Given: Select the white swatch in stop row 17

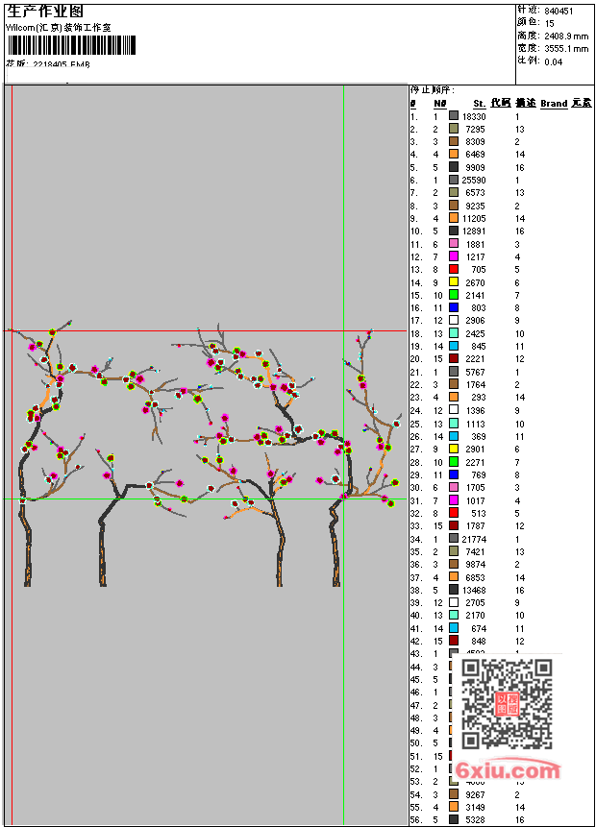Looking at the screenshot, I should pos(454,321).
